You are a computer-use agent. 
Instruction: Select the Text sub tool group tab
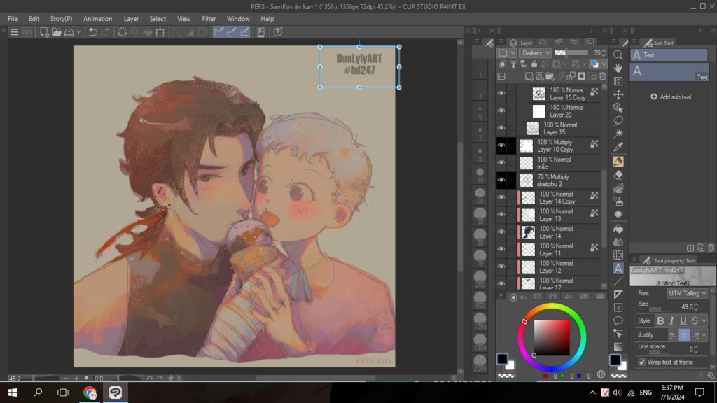(x=669, y=55)
